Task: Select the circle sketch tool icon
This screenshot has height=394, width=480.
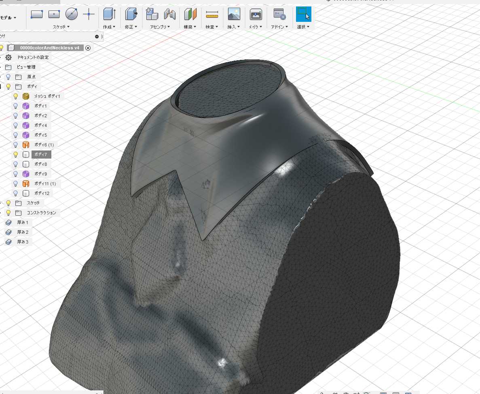Action: point(71,14)
